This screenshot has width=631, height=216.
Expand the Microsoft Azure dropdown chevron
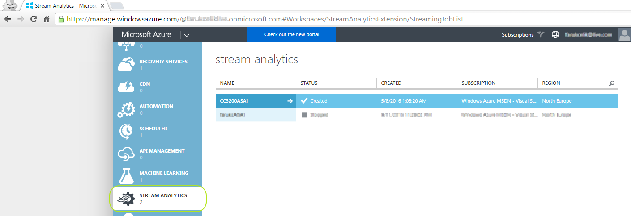187,35
